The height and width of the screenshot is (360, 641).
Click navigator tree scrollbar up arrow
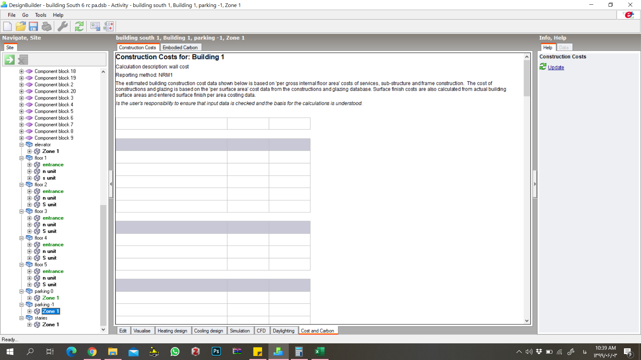[x=103, y=72]
